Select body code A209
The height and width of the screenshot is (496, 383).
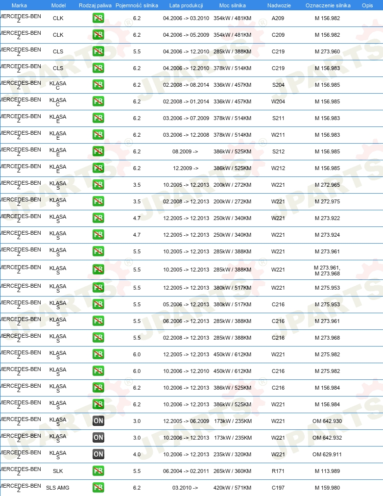[x=278, y=18]
